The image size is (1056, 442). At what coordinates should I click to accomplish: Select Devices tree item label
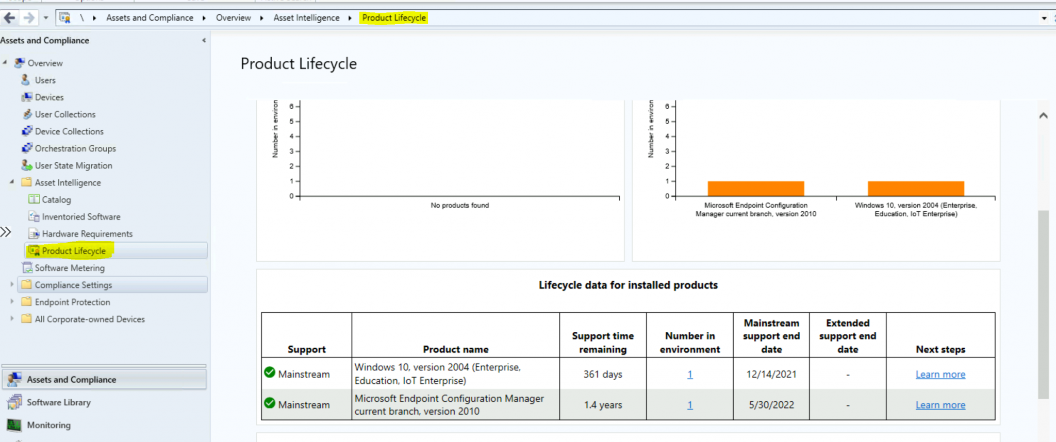(49, 97)
